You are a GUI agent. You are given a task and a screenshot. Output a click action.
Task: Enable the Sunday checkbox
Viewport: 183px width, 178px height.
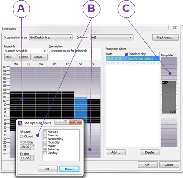tap(45, 153)
